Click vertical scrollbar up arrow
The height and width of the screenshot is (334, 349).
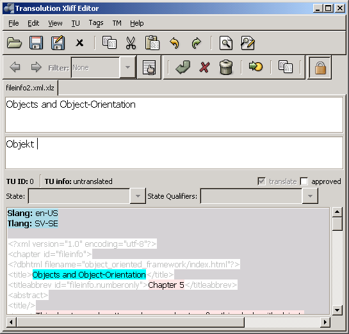[x=337, y=212]
